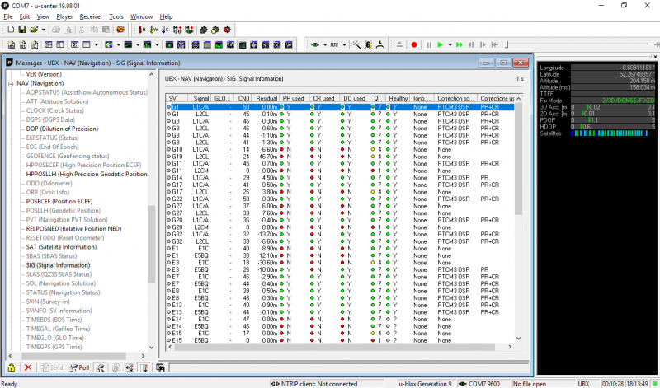
Task: Click the Pause playback button
Action: (x=429, y=44)
